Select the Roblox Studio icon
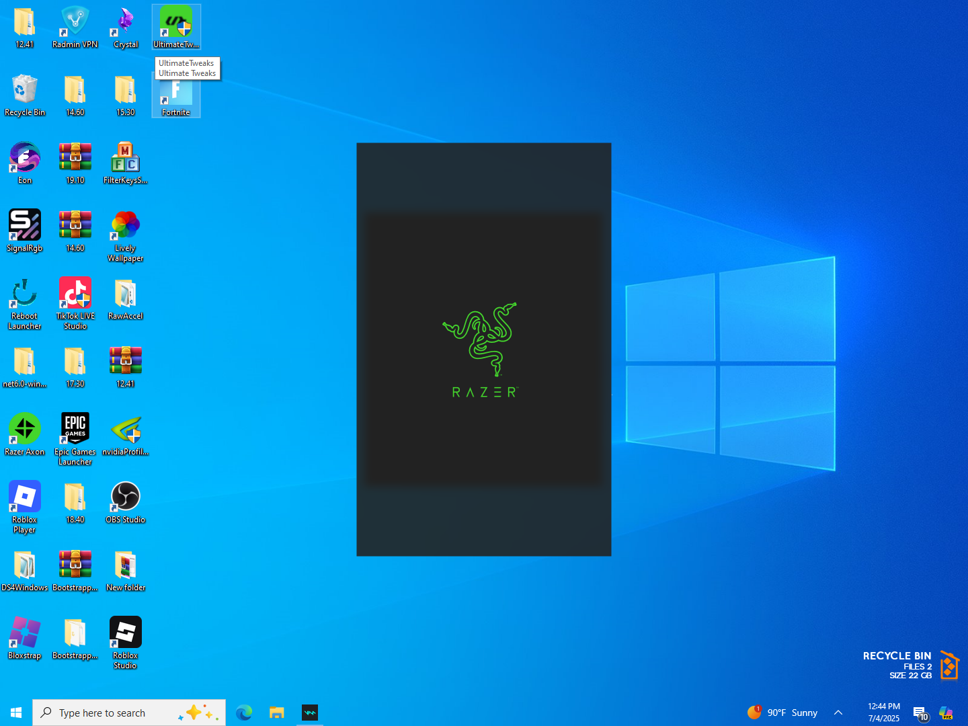Image resolution: width=968 pixels, height=726 pixels. click(x=126, y=643)
